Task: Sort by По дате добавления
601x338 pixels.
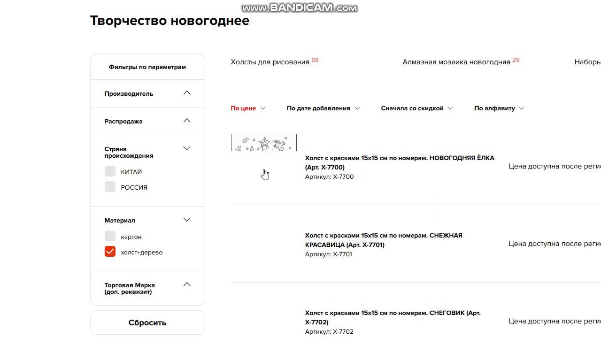Action: pyautogui.click(x=323, y=108)
